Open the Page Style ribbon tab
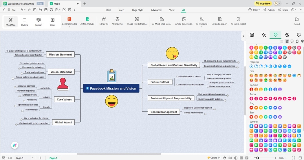The height and width of the screenshot is (160, 304). coord(138,10)
